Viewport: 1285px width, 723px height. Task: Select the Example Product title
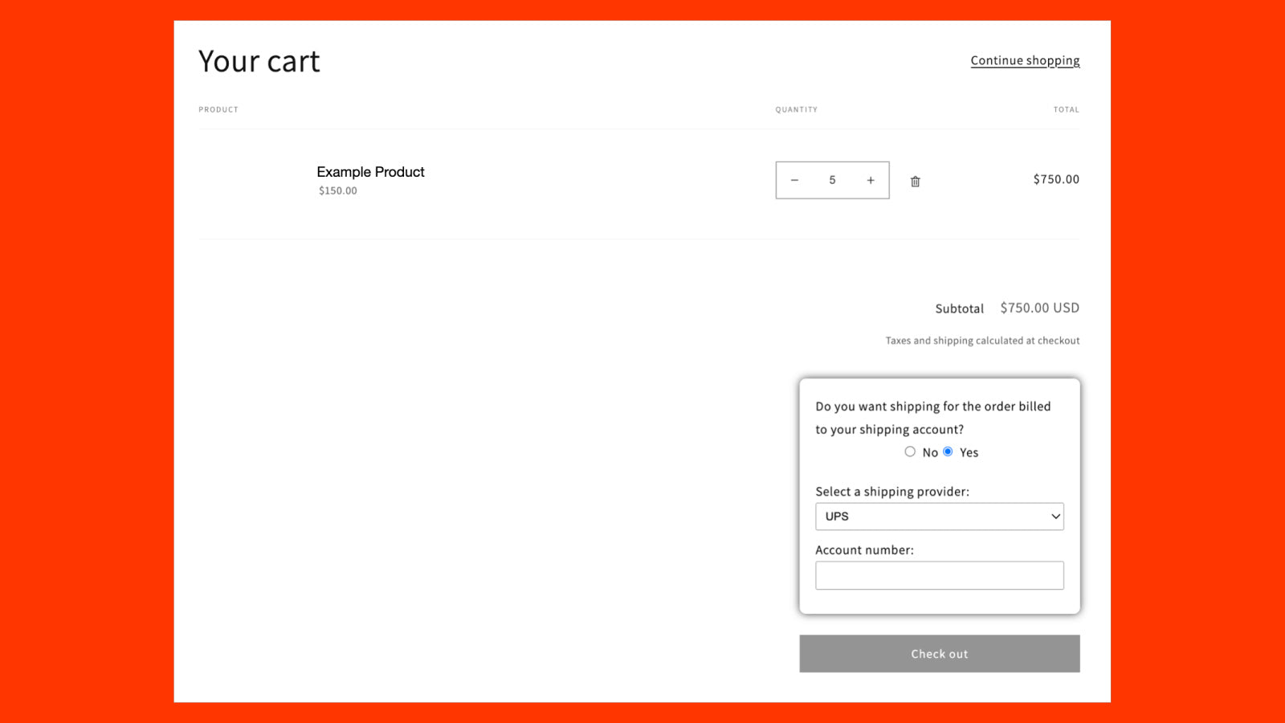click(x=370, y=171)
